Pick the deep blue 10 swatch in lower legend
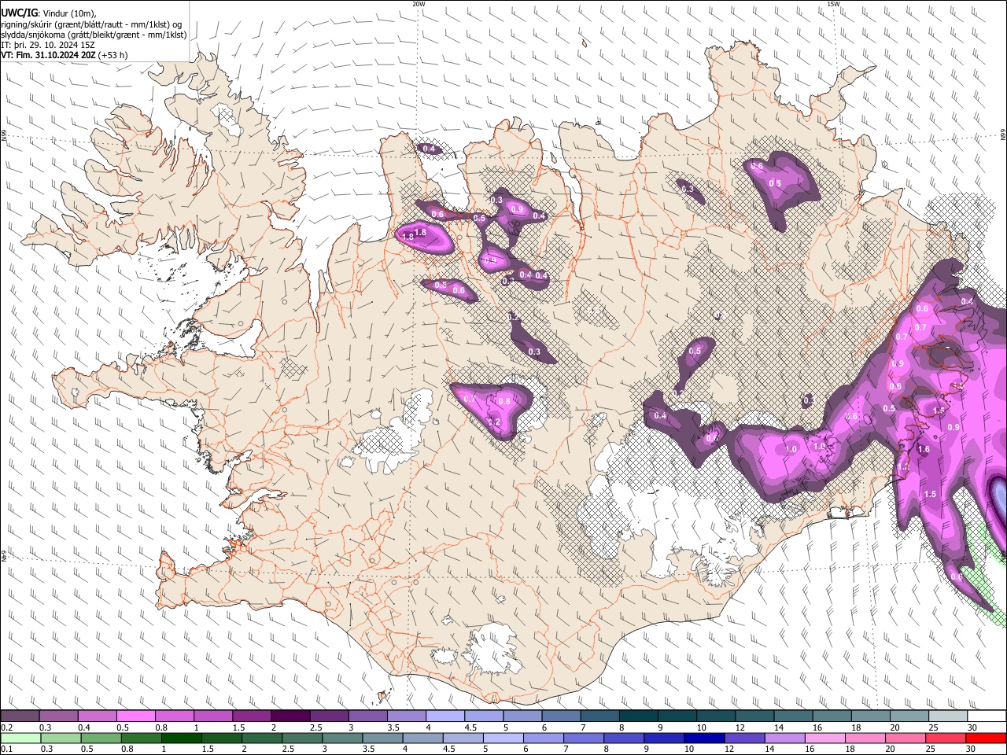 click(703, 738)
